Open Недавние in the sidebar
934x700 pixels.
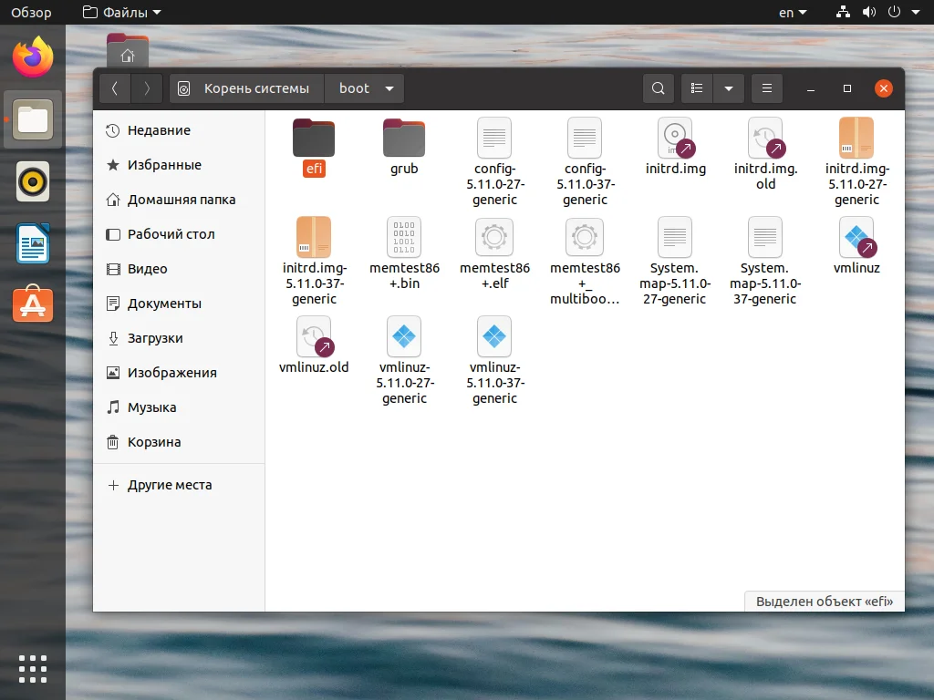point(159,130)
